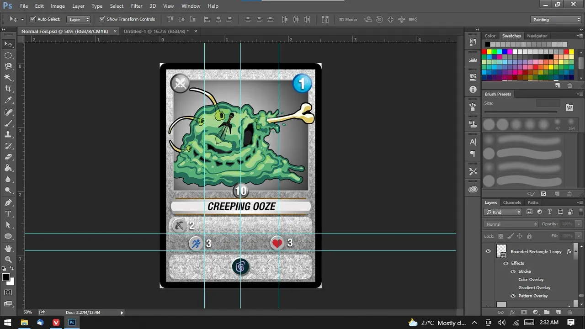Select the Move tool in the toolbox
The width and height of the screenshot is (585, 329).
pyautogui.click(x=8, y=44)
